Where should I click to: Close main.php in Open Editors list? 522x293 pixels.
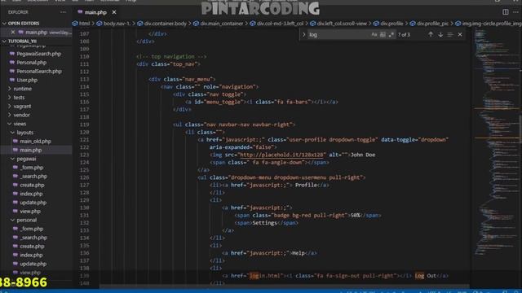[13, 33]
